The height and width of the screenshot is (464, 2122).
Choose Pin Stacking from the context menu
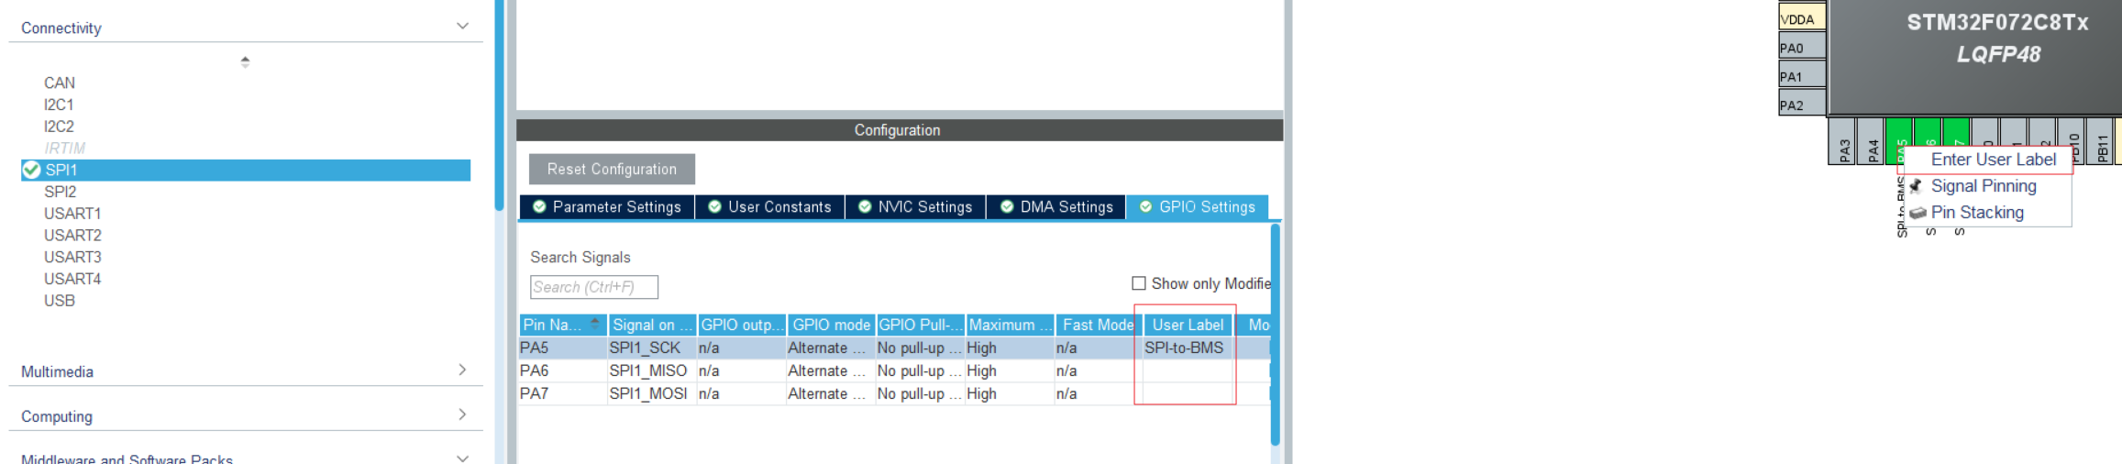pos(1977,213)
